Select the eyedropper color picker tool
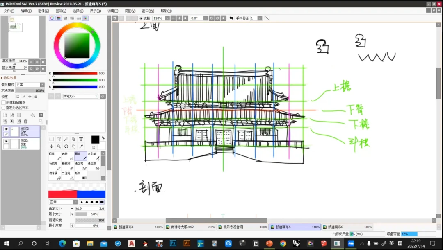 (81, 146)
